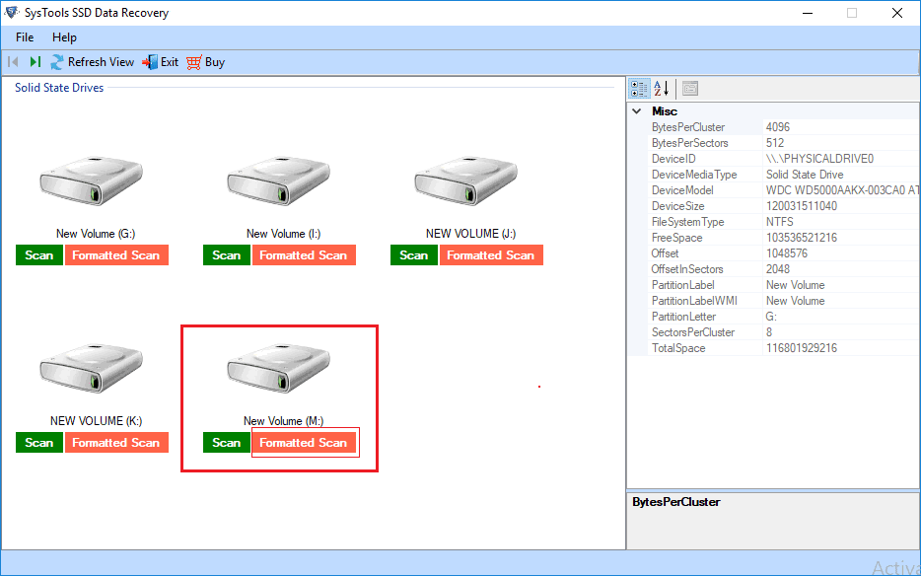Screen dimensions: 921x576
Task: Click the value \\.\PHYSICALDRIVE0
Action: (x=819, y=159)
